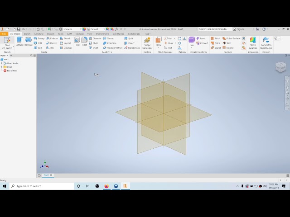Create a UCS work feature
The image size is (290, 217).
168,48
